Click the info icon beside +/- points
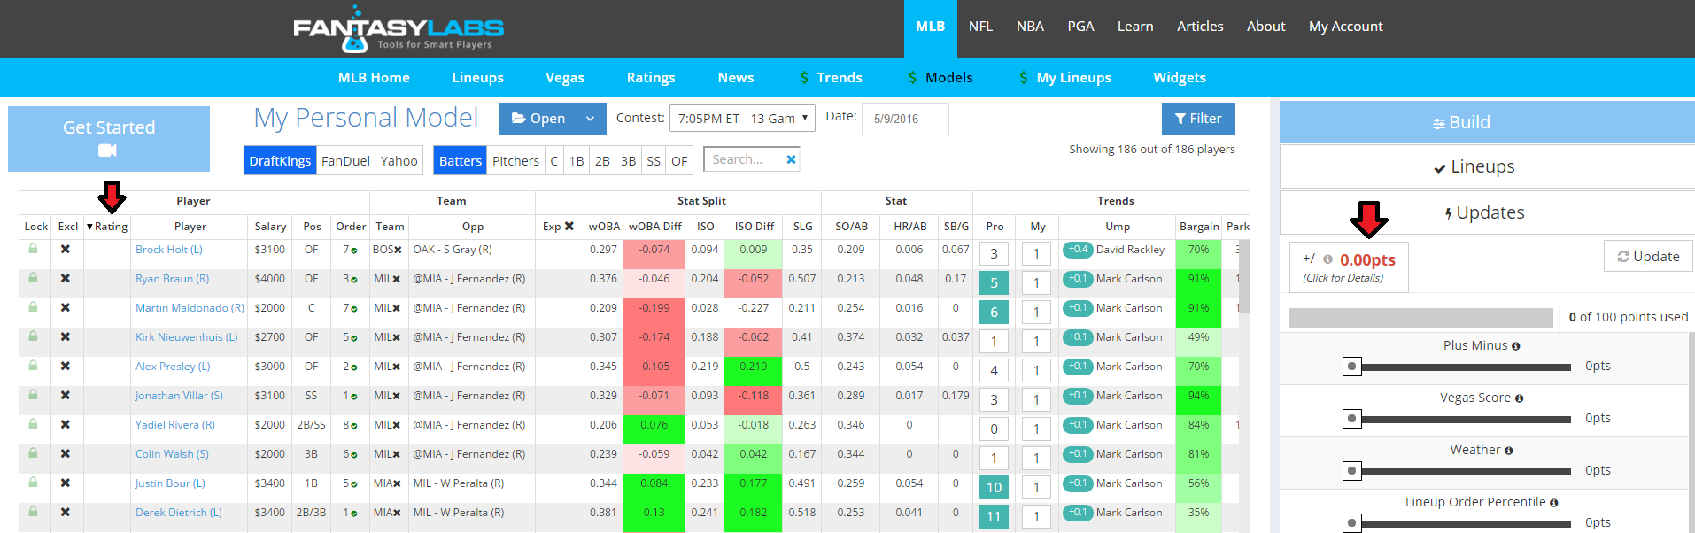Screen dimensions: 1695x533 (1327, 259)
